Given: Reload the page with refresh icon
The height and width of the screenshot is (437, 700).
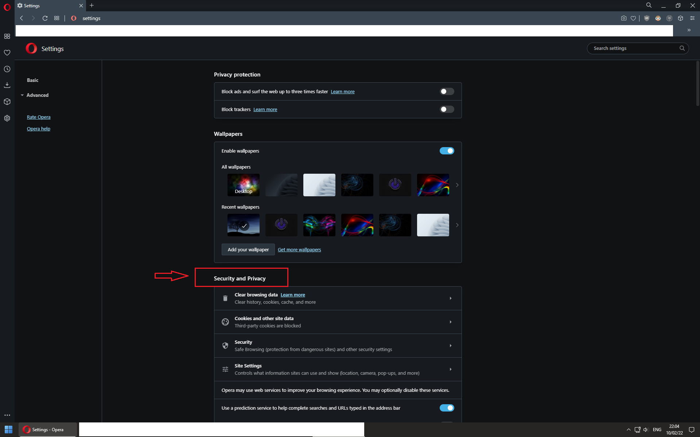Looking at the screenshot, I should (45, 18).
